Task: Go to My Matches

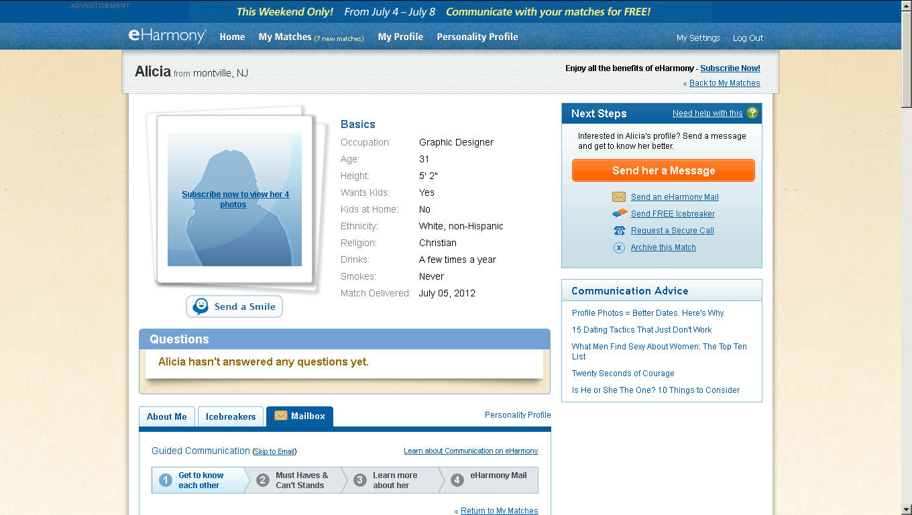Action: coord(285,37)
